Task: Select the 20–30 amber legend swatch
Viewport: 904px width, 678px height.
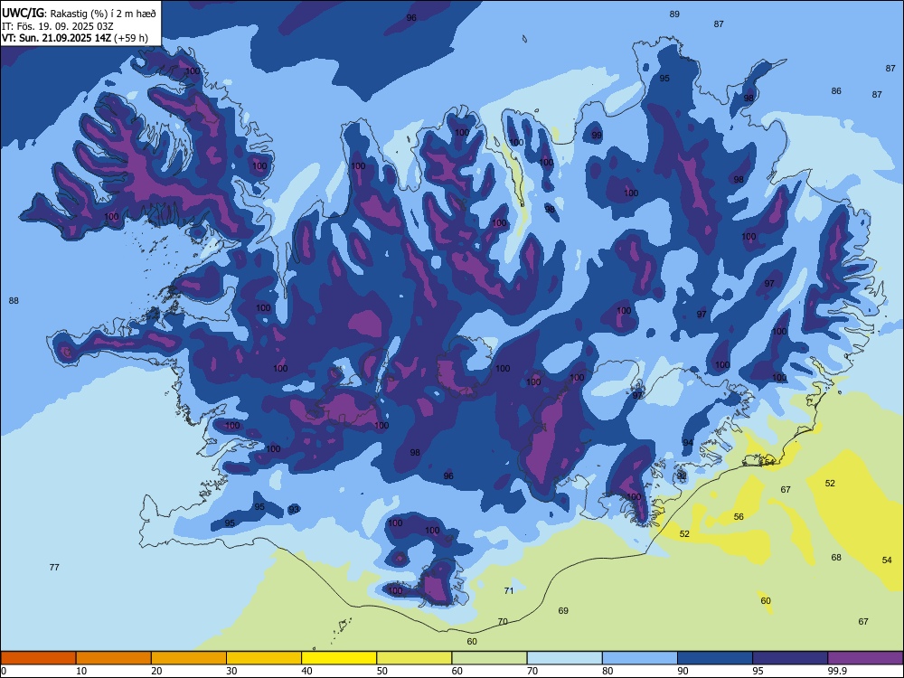Action: pos(189,658)
